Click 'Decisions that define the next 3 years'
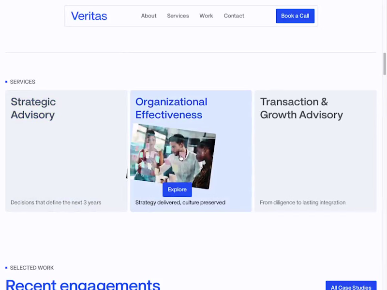 pyautogui.click(x=56, y=203)
